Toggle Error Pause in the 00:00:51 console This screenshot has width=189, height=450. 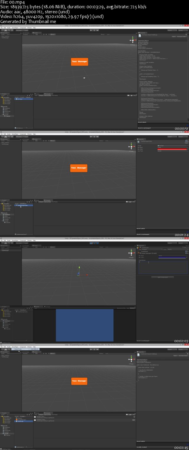(x=55, y=95)
